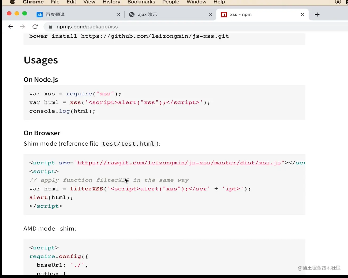
Task: Open the People menu
Action: click(171, 2)
